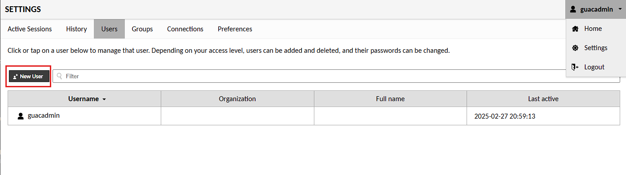
Task: Click the magnifier icon in Filter box
Action: click(x=59, y=76)
